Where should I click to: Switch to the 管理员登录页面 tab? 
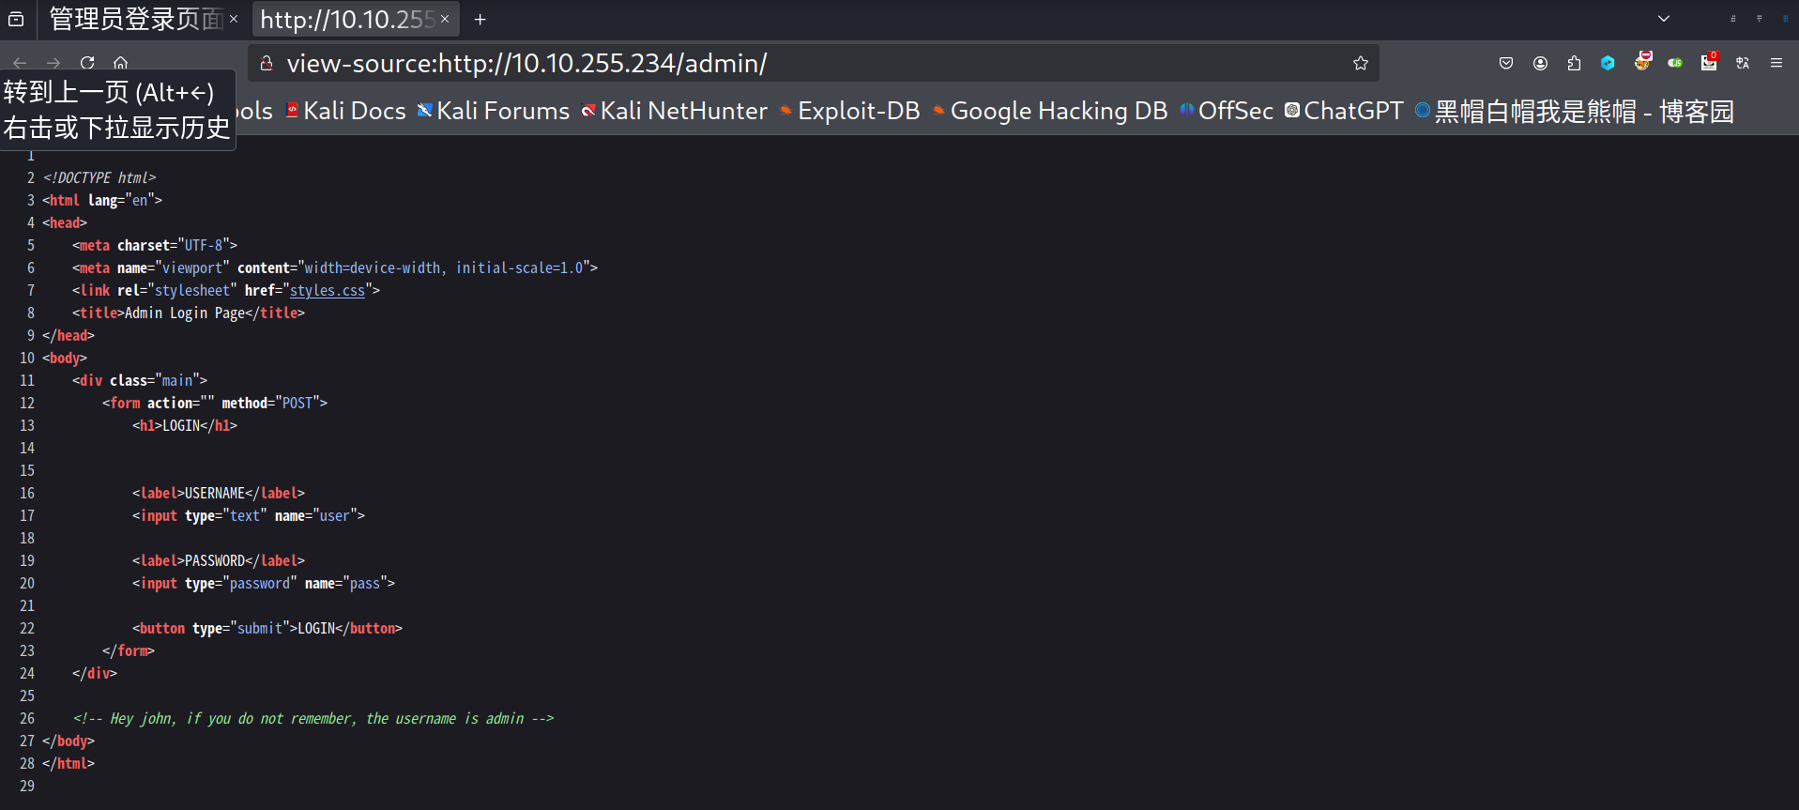[134, 19]
